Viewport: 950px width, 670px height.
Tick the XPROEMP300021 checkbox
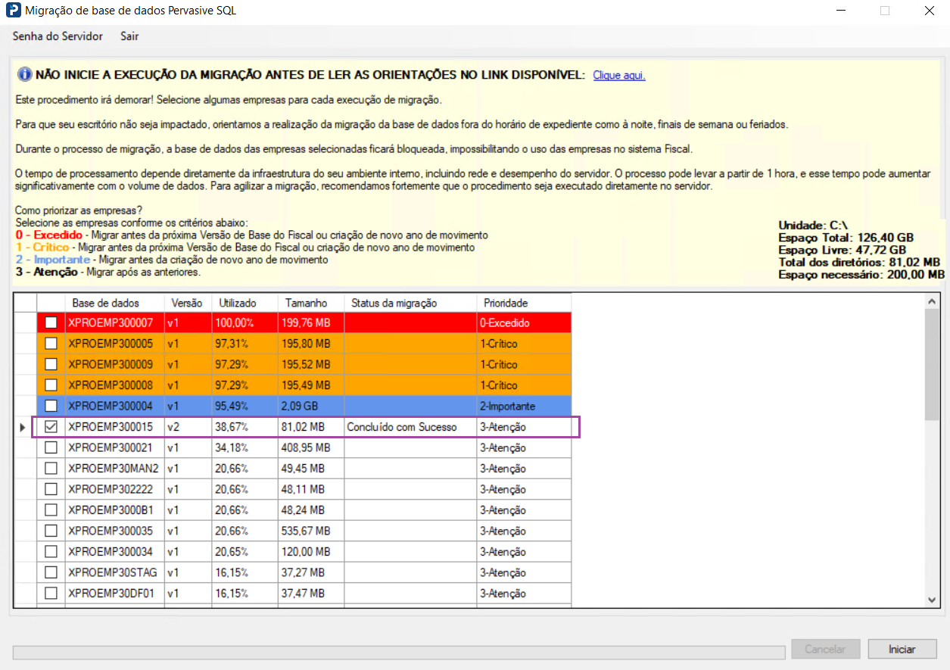(x=51, y=447)
